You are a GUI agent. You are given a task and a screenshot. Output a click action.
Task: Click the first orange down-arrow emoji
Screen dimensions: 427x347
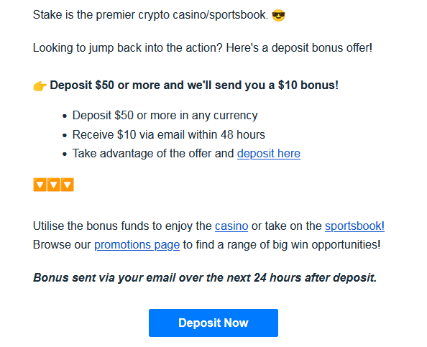tap(40, 185)
